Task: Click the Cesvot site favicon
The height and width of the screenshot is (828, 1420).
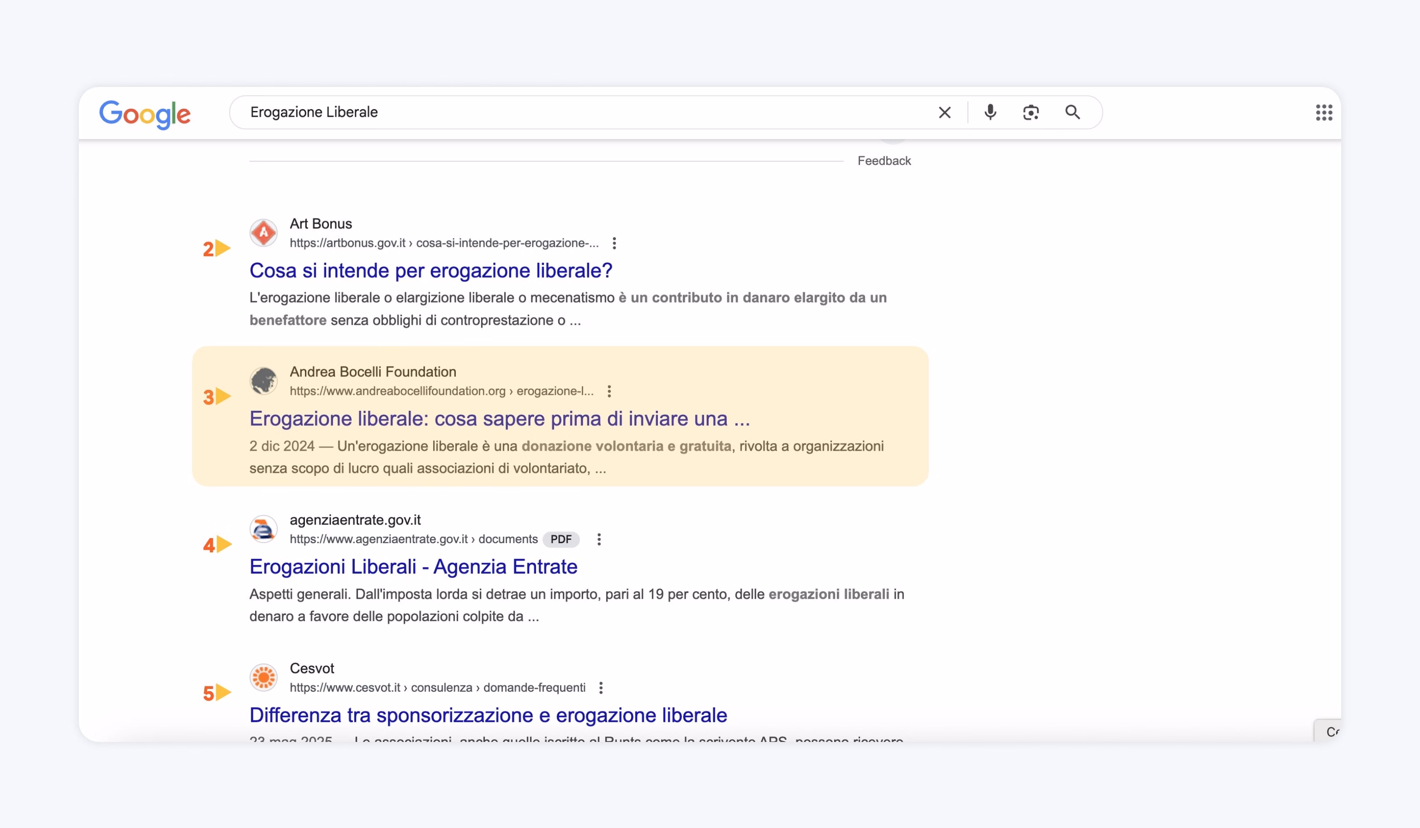Action: pyautogui.click(x=263, y=677)
